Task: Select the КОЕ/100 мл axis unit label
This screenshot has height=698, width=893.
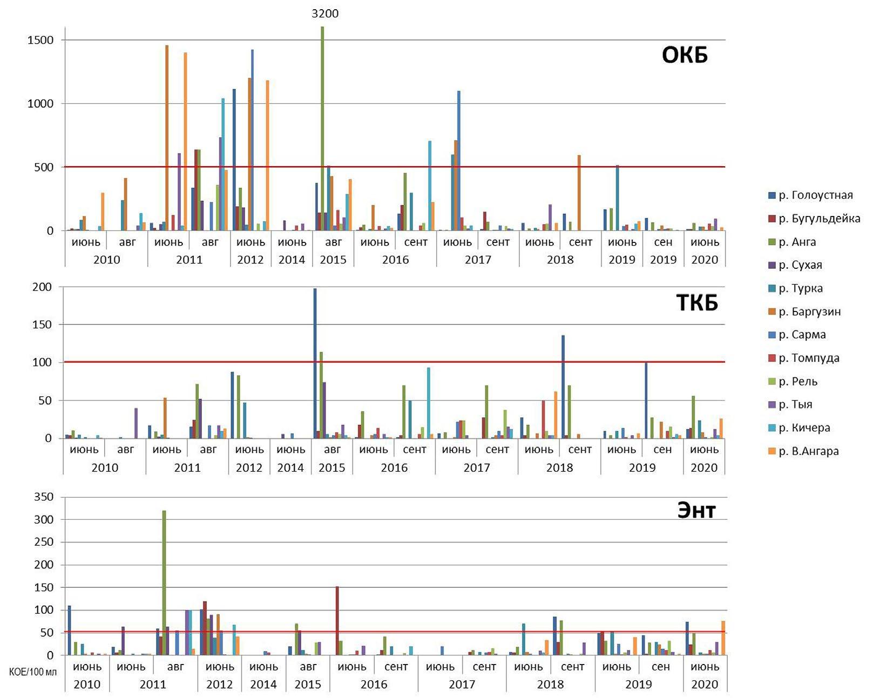Action: (x=33, y=672)
